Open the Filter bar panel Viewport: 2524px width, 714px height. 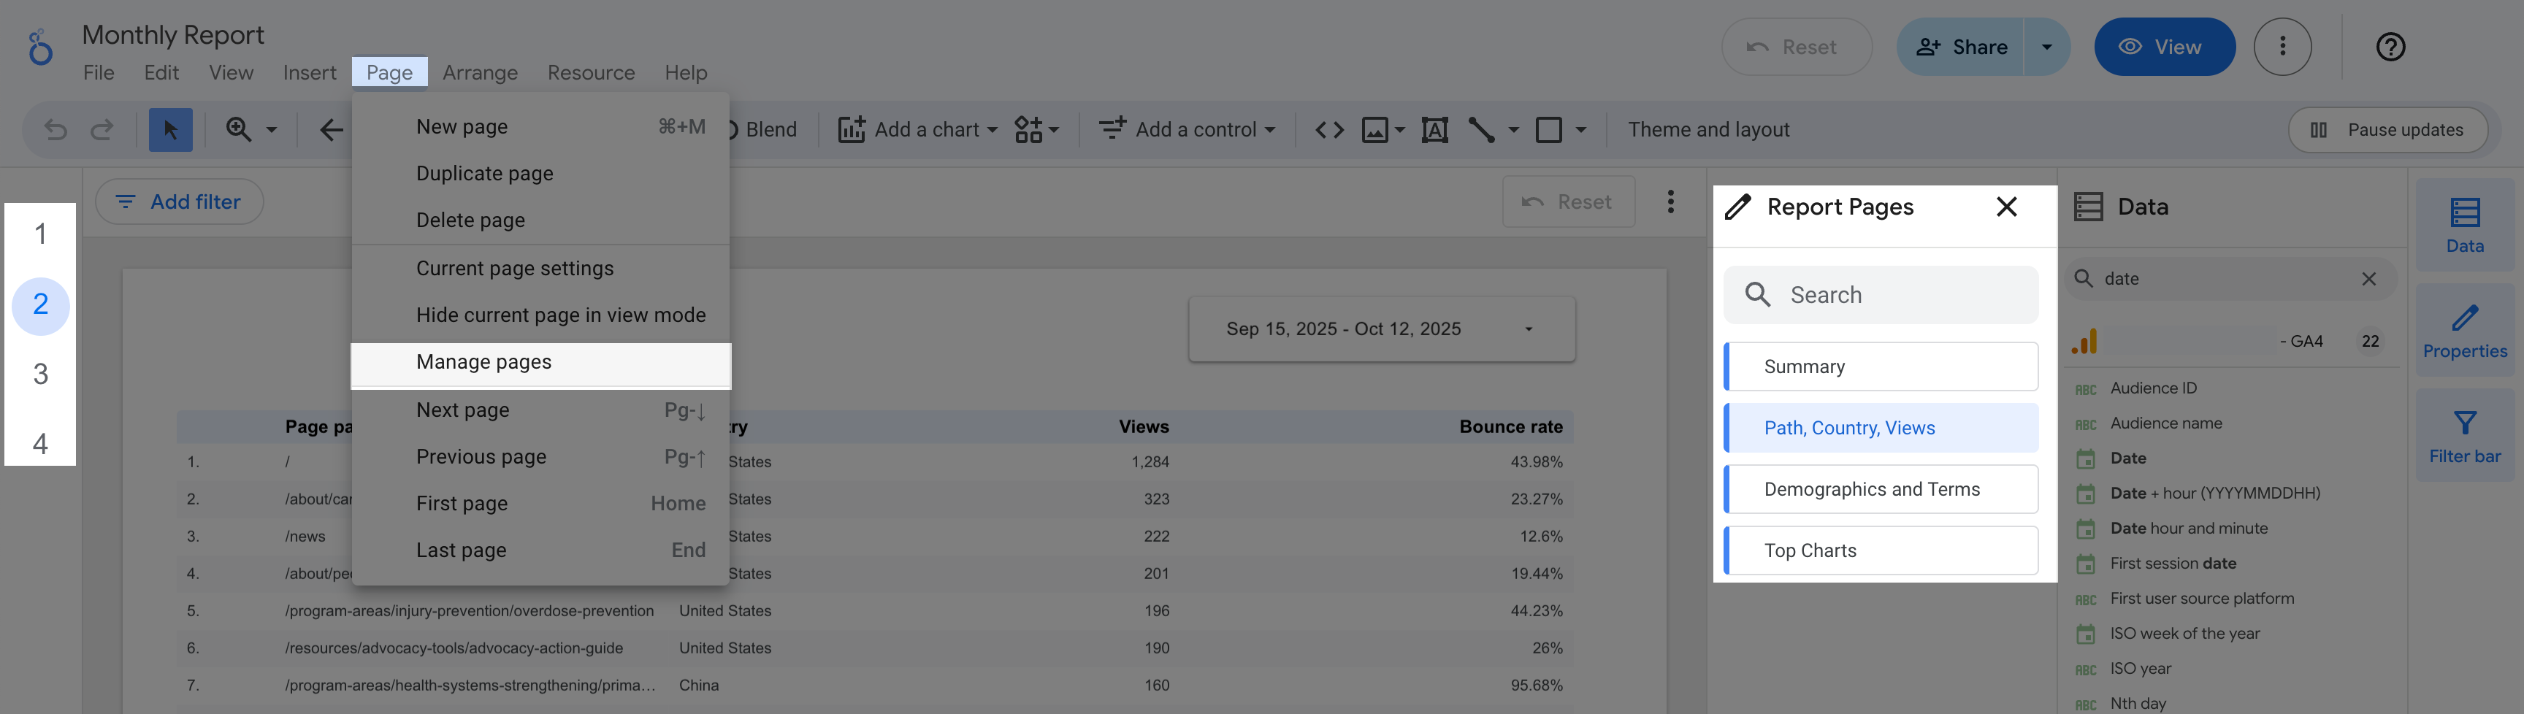pyautogui.click(x=2466, y=434)
